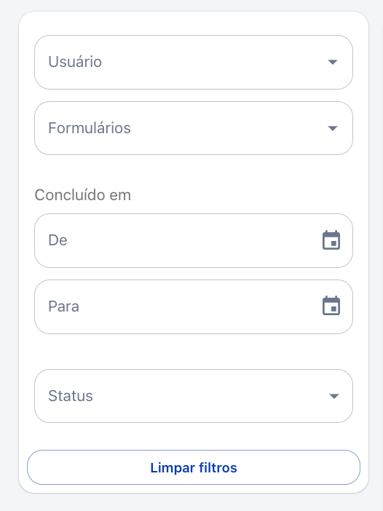Expand the Usuário dropdown

(194, 63)
